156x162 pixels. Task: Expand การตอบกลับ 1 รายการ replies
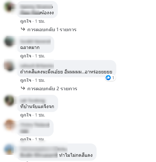coord(52,30)
